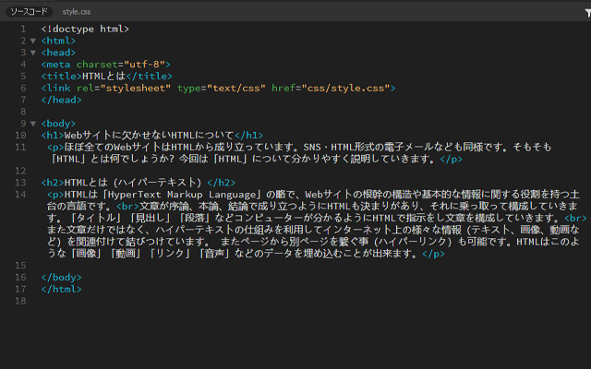591x369 pixels.
Task: Collapse the <head> section fold arrow
Action: point(33,54)
